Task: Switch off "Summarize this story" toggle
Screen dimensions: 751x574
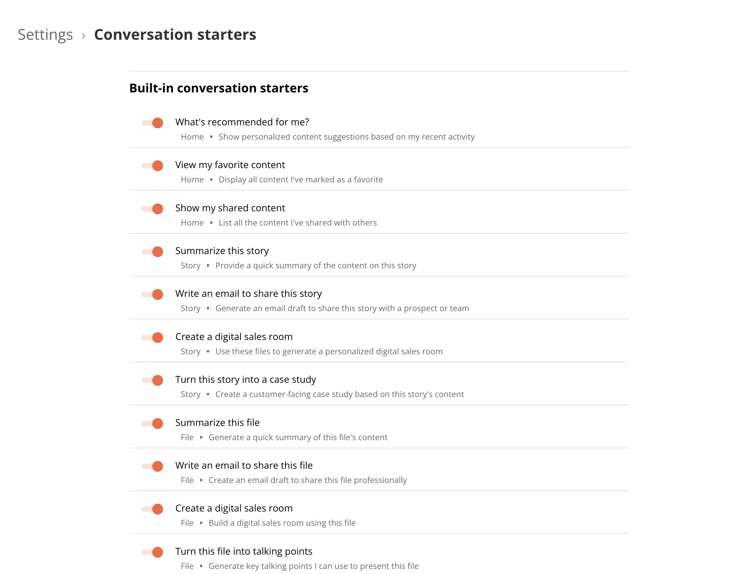Action: (x=152, y=251)
